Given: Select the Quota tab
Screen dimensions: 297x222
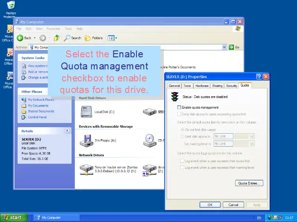Looking at the screenshot, I should [x=245, y=85].
